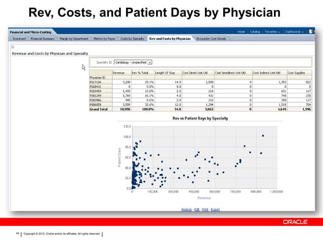
Task: Click the Edit link below the chart
Action: 197,209
